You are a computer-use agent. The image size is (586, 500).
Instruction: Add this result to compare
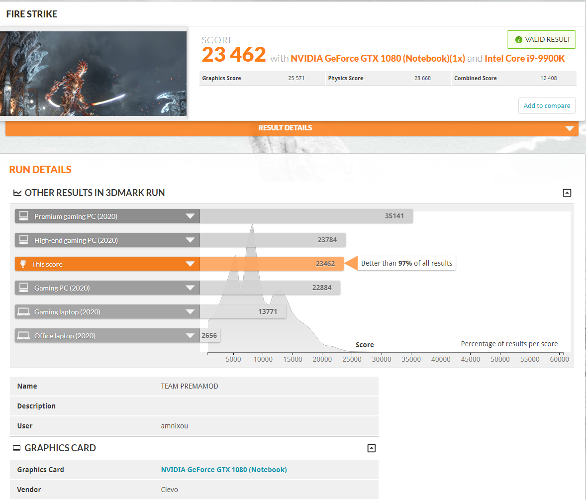click(x=546, y=106)
